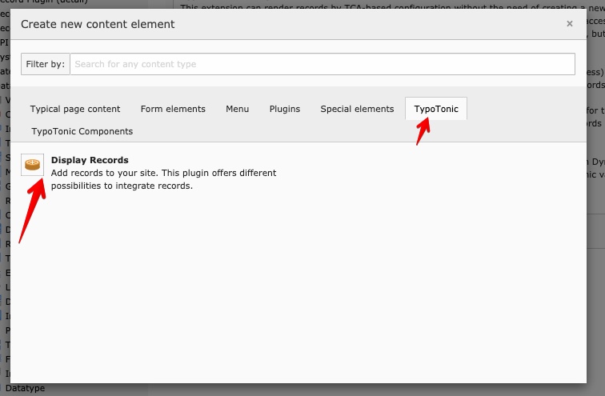The width and height of the screenshot is (605, 396).
Task: Switch to the Typical page content tab
Action: pos(75,109)
